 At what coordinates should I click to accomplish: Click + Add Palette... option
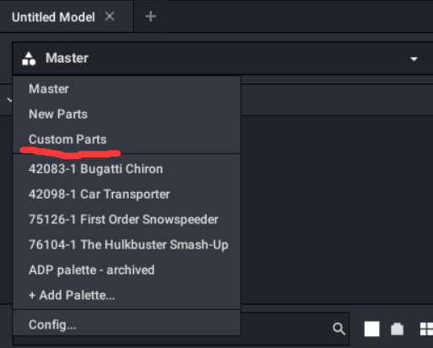(x=72, y=295)
